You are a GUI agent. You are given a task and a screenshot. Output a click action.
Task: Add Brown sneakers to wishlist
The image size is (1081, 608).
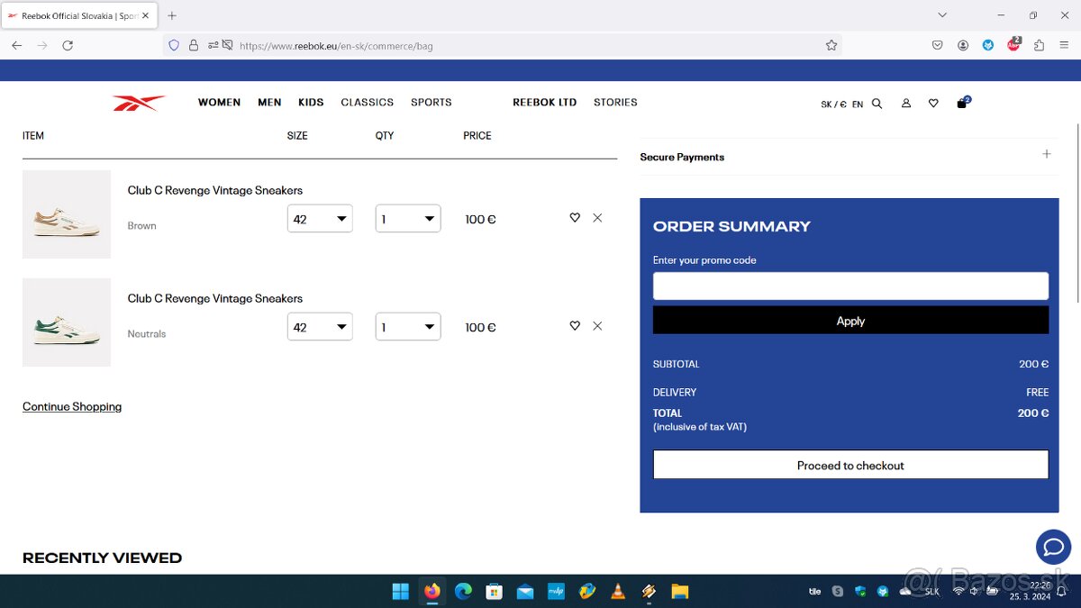[x=575, y=218]
